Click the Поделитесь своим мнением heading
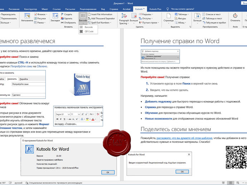This screenshot has width=247, height=185. coord(176,129)
